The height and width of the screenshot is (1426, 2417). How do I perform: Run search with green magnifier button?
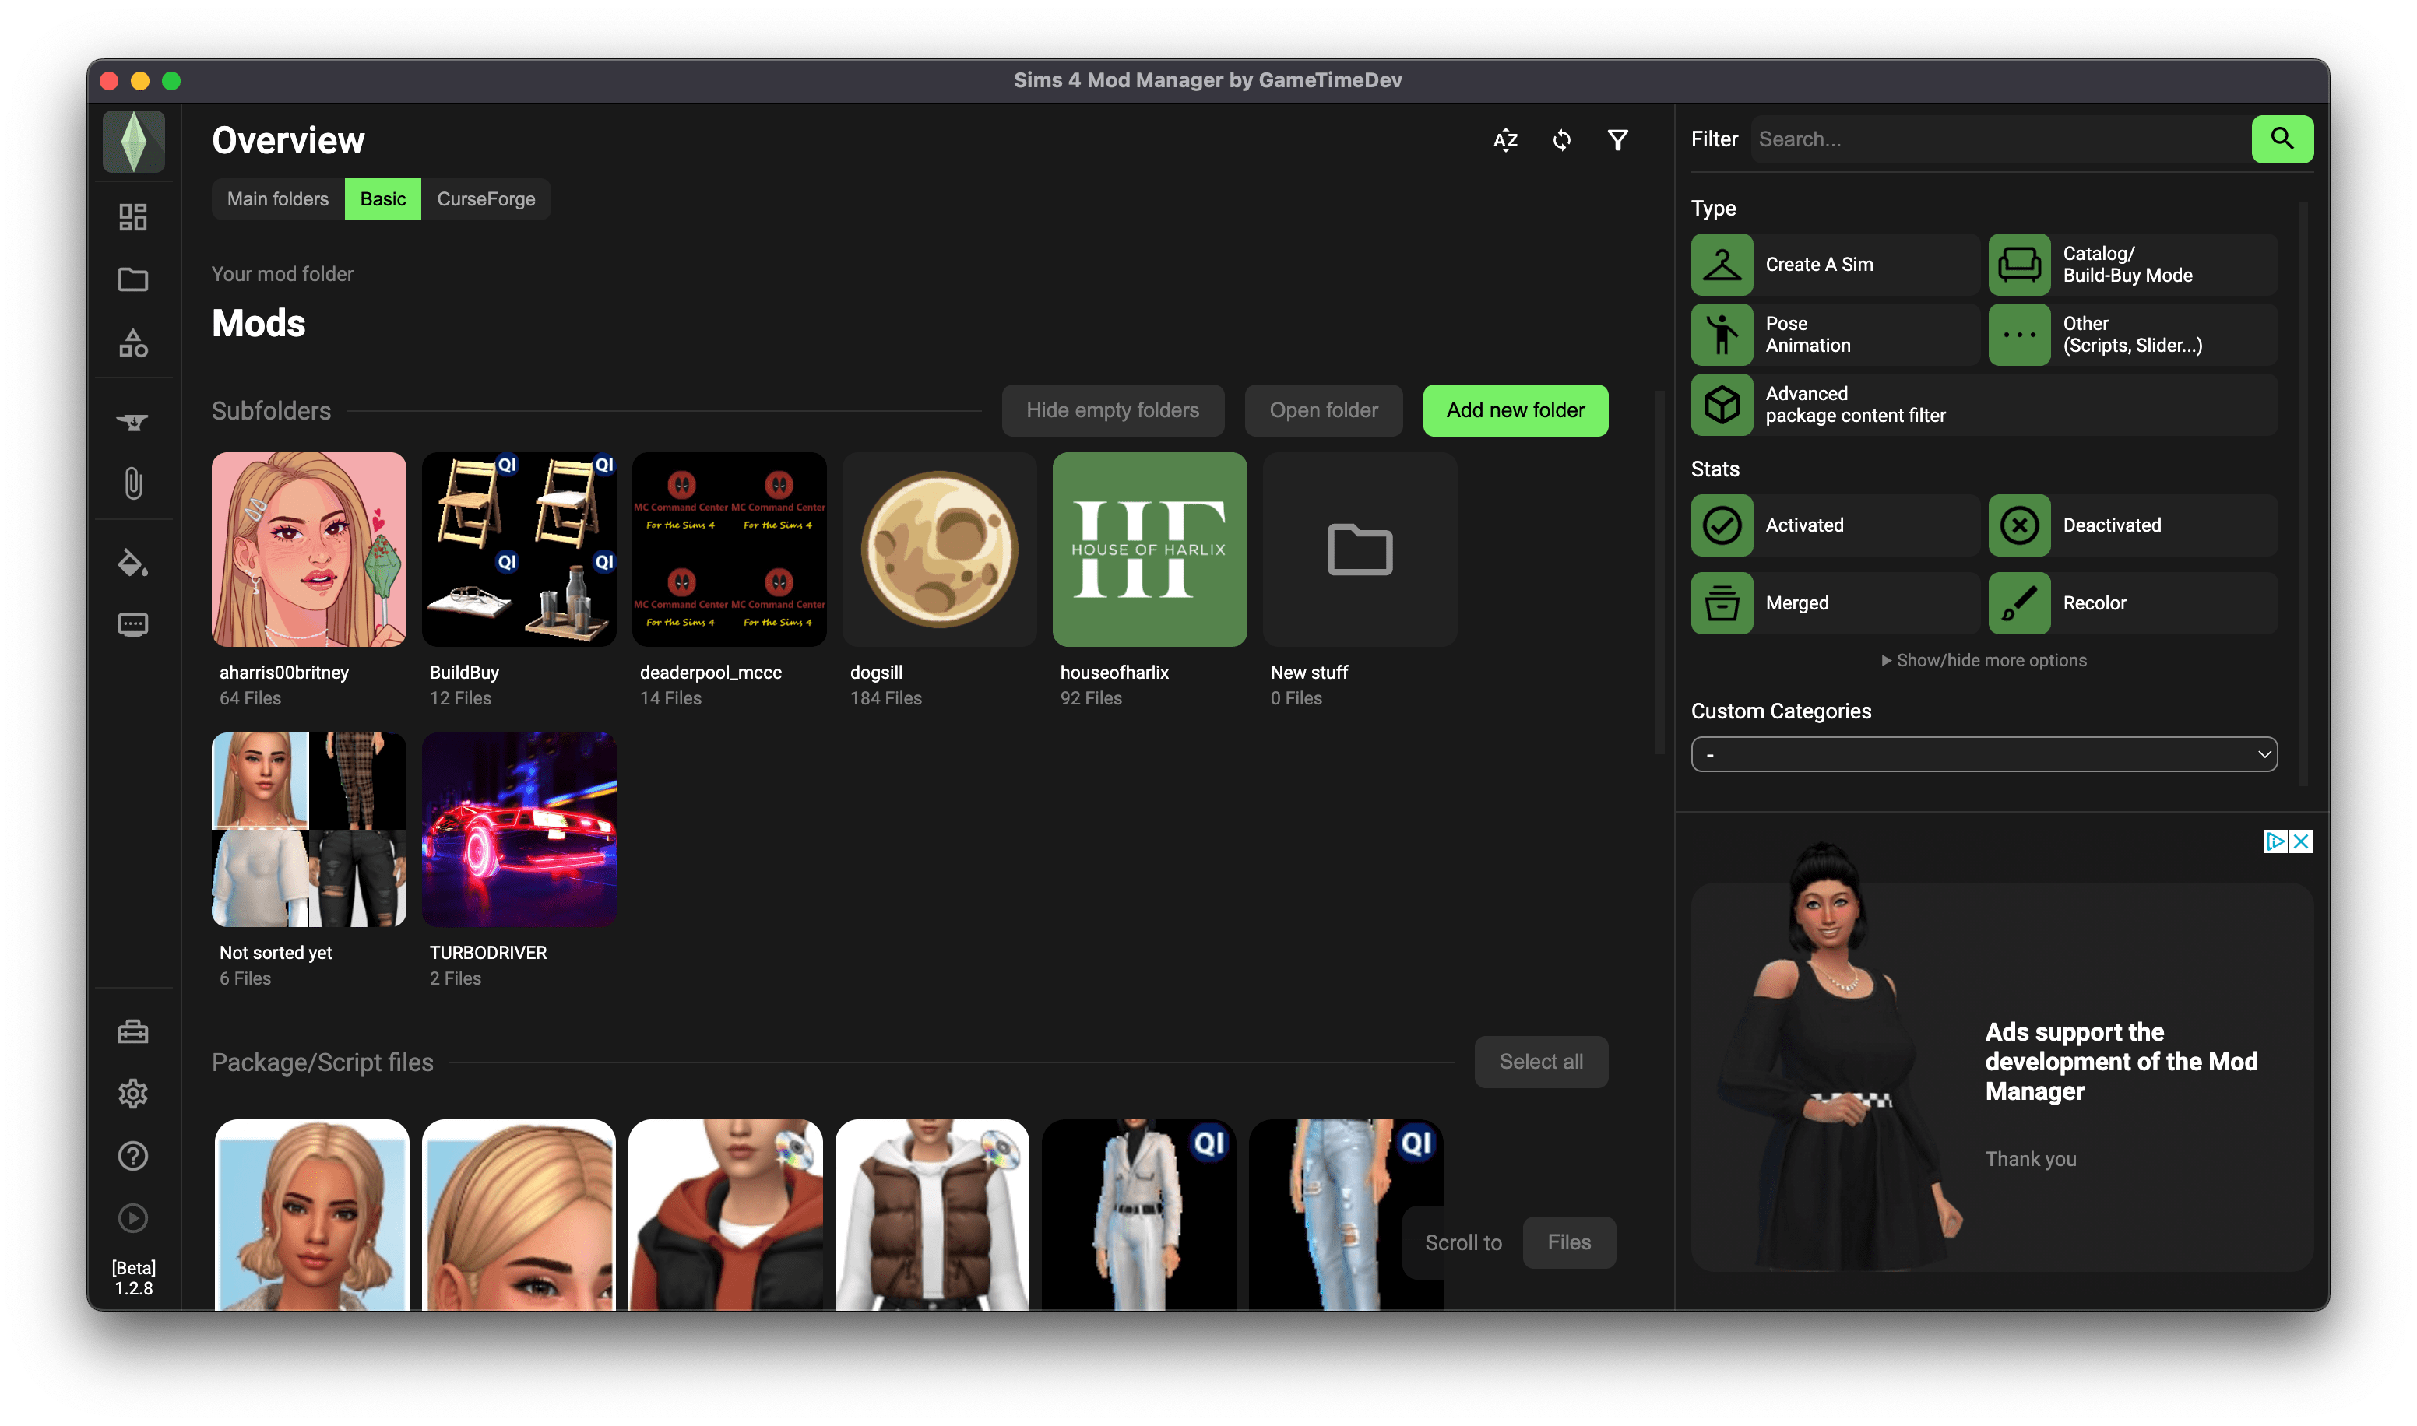pos(2282,139)
